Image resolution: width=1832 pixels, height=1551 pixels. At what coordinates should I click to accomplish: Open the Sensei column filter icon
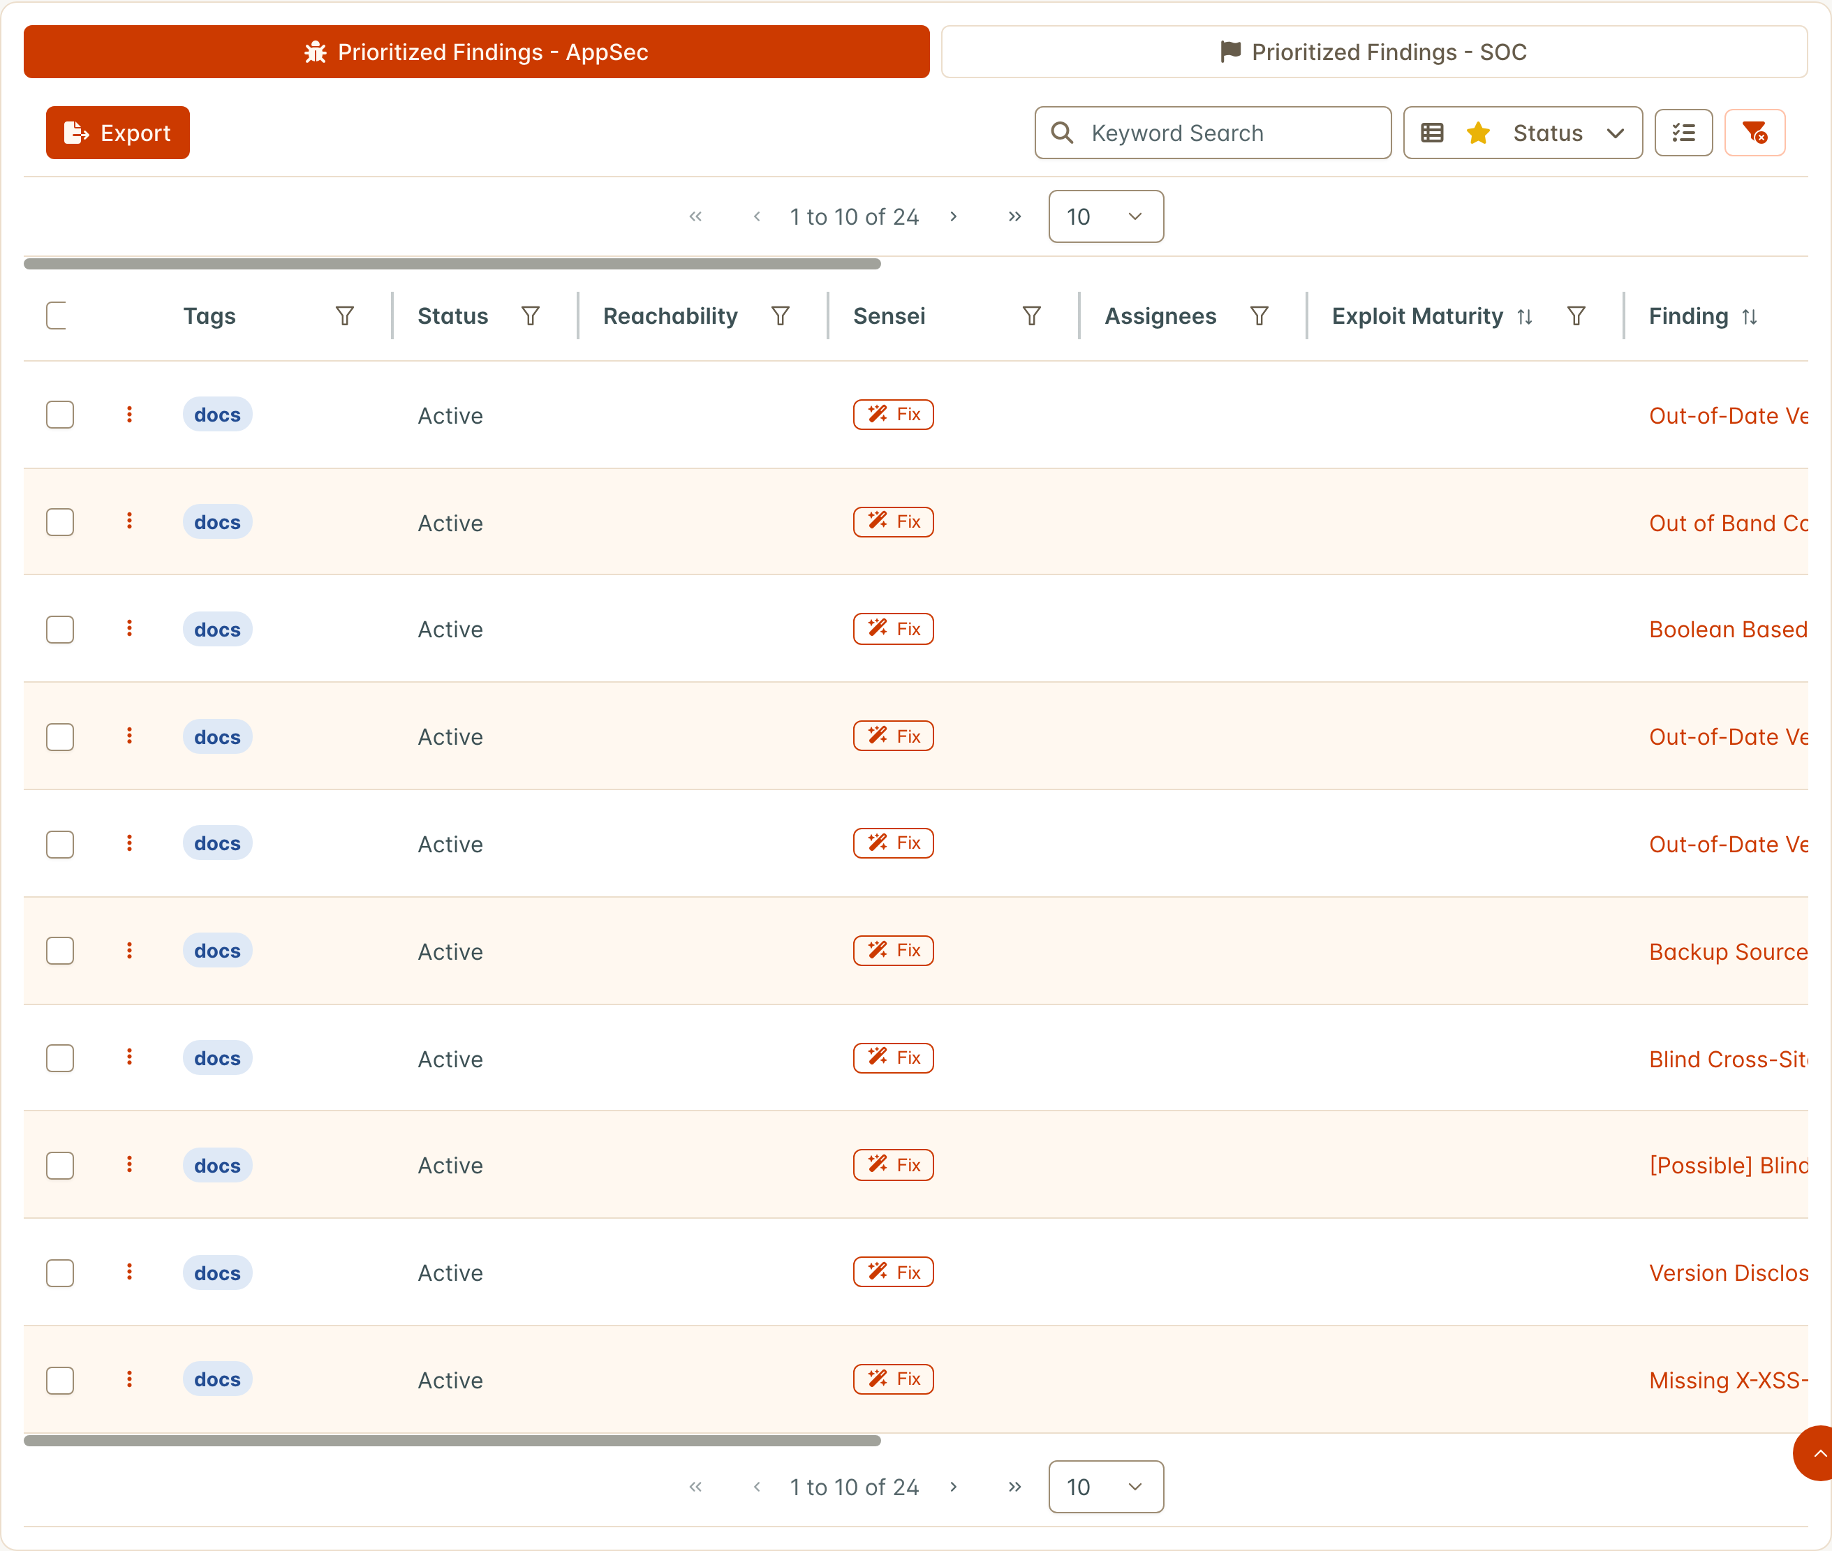pyautogui.click(x=1032, y=316)
